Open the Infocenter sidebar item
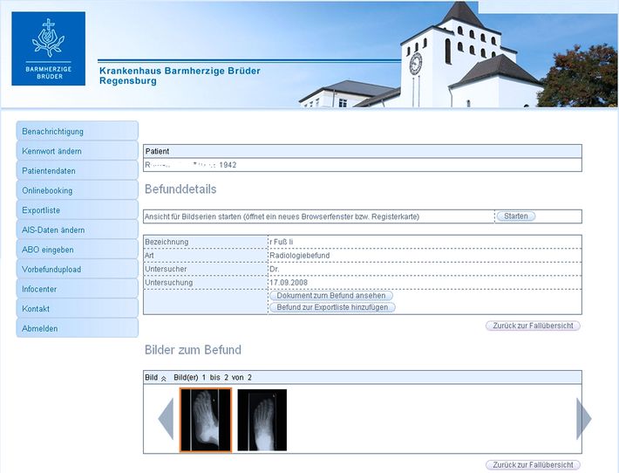The width and height of the screenshot is (619, 473). point(77,289)
